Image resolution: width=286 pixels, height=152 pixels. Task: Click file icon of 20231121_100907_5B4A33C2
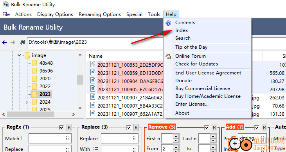coord(93,105)
